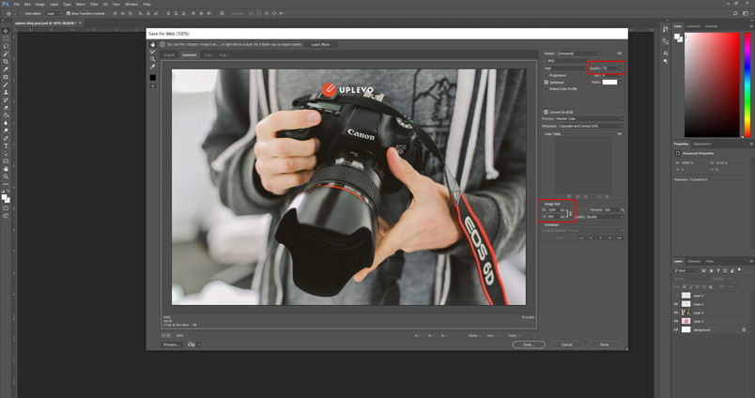Switch to the Original tab

(169, 54)
